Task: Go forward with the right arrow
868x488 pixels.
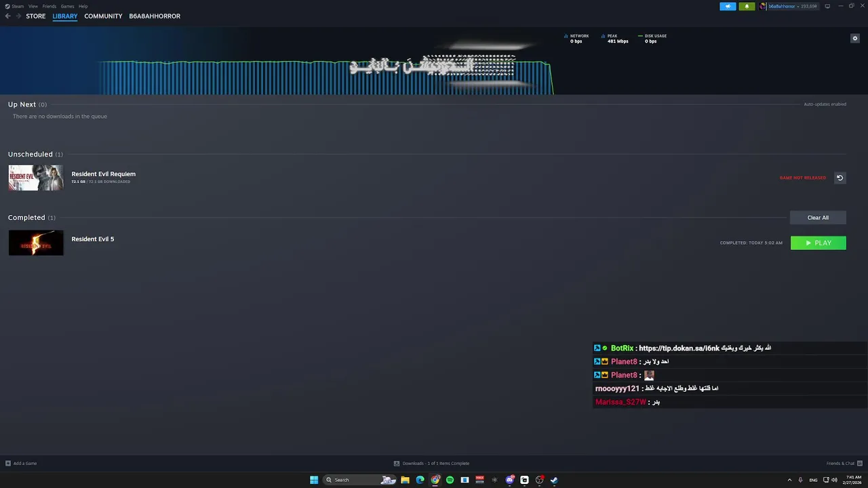Action: pos(18,16)
